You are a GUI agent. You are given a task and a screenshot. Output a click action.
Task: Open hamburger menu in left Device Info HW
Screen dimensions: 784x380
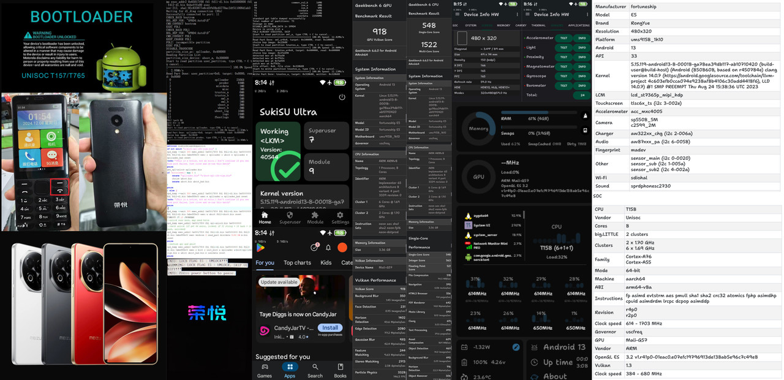click(x=457, y=14)
